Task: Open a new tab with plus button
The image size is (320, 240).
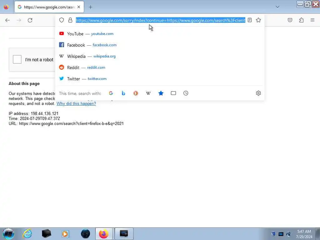Action: click(91, 7)
